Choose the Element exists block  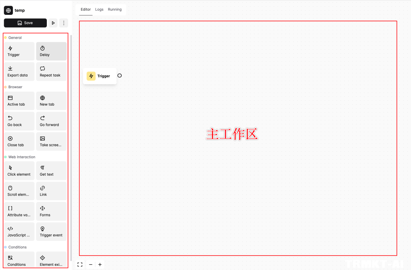coord(51,260)
